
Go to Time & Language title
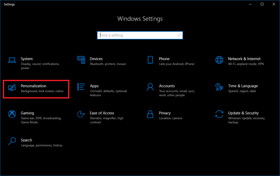pos(243,86)
